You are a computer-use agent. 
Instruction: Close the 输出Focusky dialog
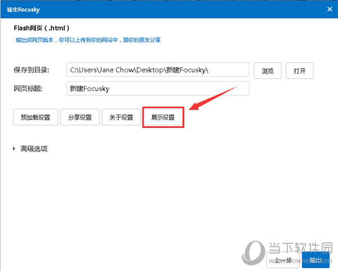[330, 9]
